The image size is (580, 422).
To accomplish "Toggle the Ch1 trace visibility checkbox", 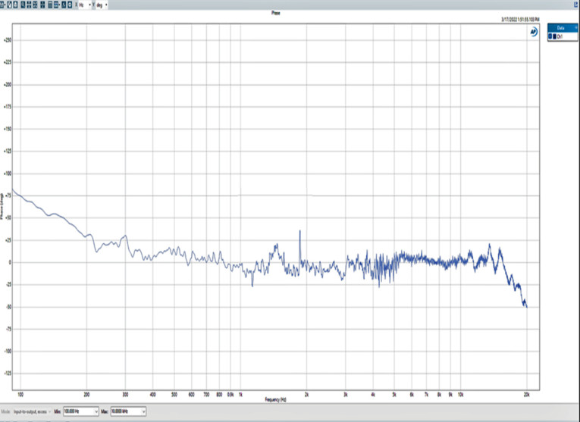I will (x=550, y=36).
